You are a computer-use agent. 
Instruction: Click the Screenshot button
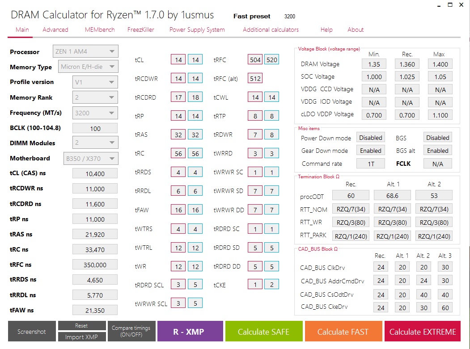[x=32, y=331]
